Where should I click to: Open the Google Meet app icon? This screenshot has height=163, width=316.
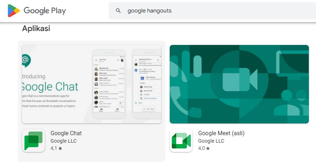click(181, 141)
